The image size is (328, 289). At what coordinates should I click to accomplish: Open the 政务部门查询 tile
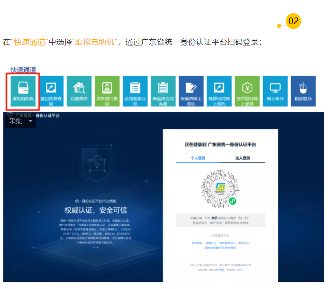click(107, 91)
